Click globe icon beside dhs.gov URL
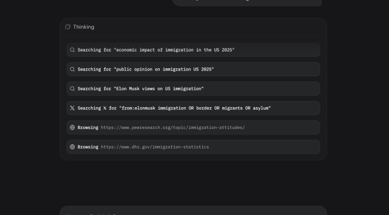This screenshot has height=215, width=389. [72, 147]
